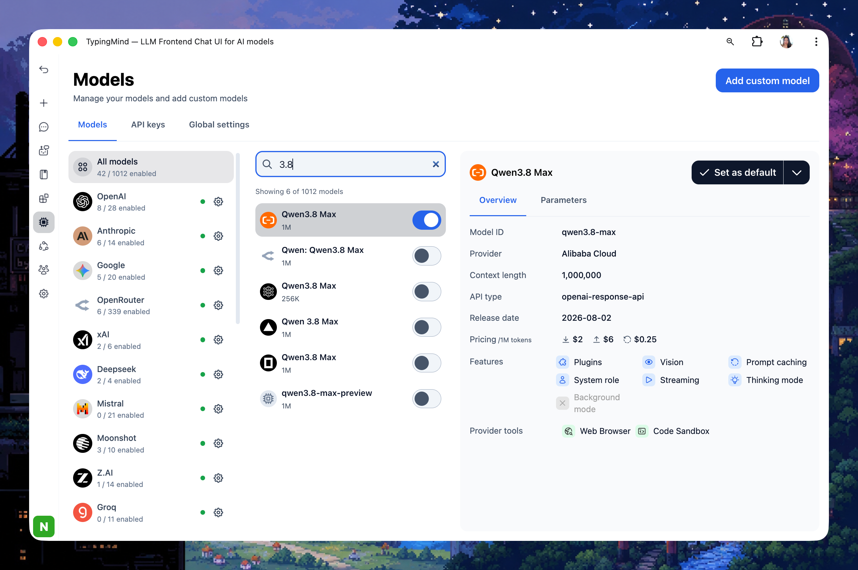Open the sidebar icon below the Models chip
Viewport: 858px width, 570px height.
point(44,246)
